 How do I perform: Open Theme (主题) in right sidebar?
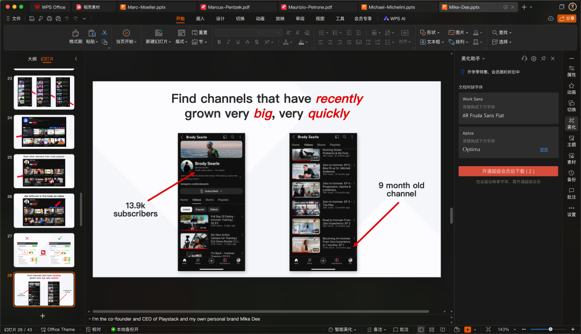571,141
